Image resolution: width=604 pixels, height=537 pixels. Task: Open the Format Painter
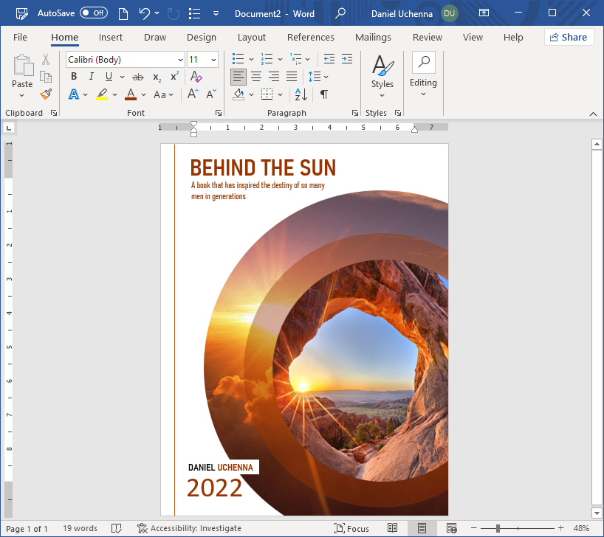[x=44, y=94]
